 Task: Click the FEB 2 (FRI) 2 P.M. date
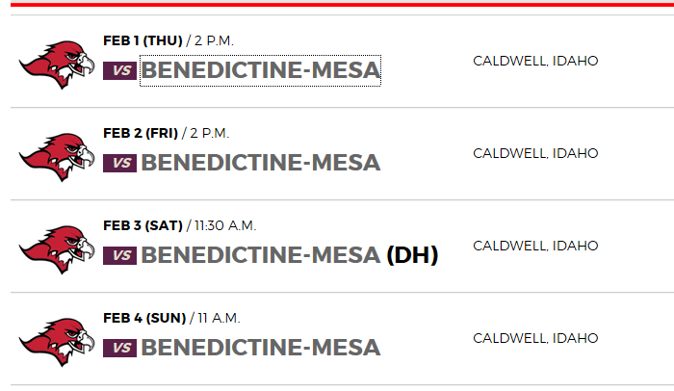pos(166,133)
